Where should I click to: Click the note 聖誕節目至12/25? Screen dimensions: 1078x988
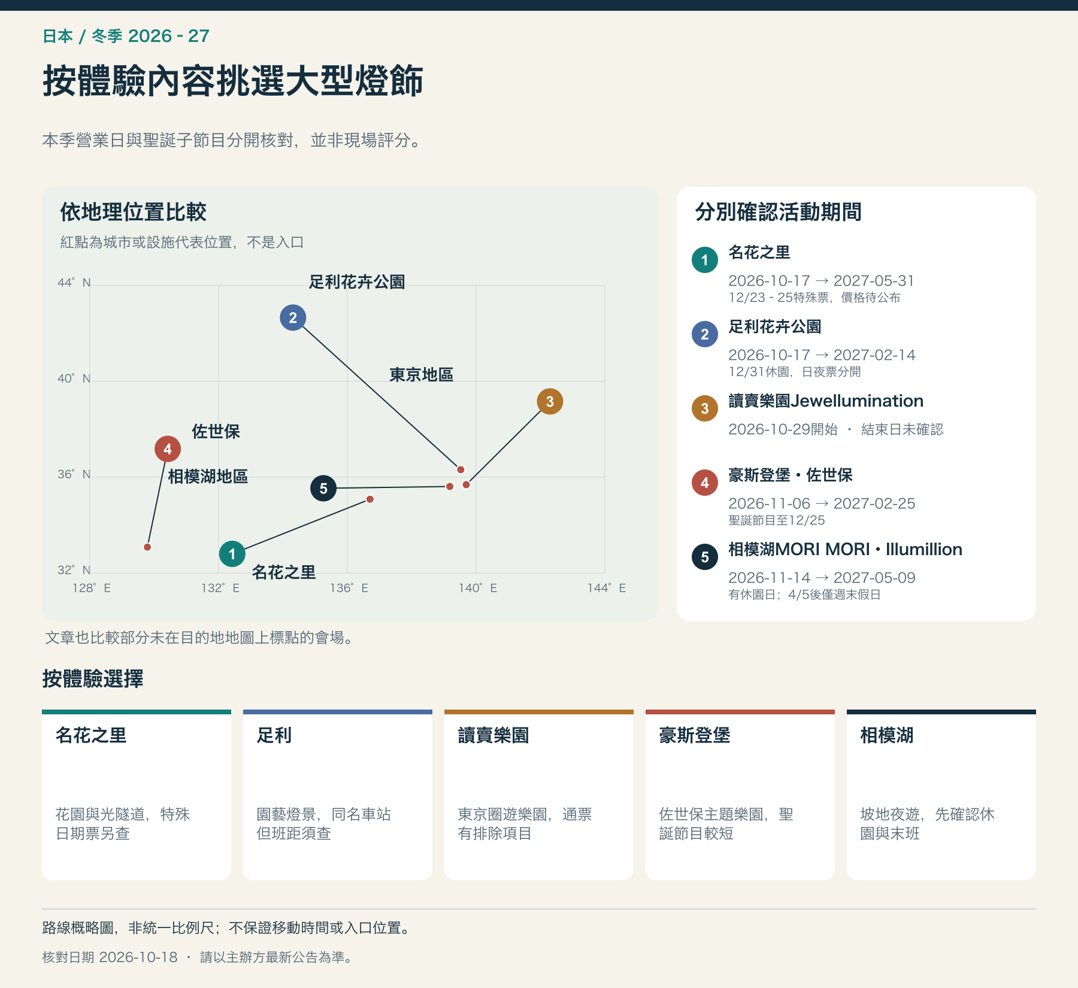point(777,520)
